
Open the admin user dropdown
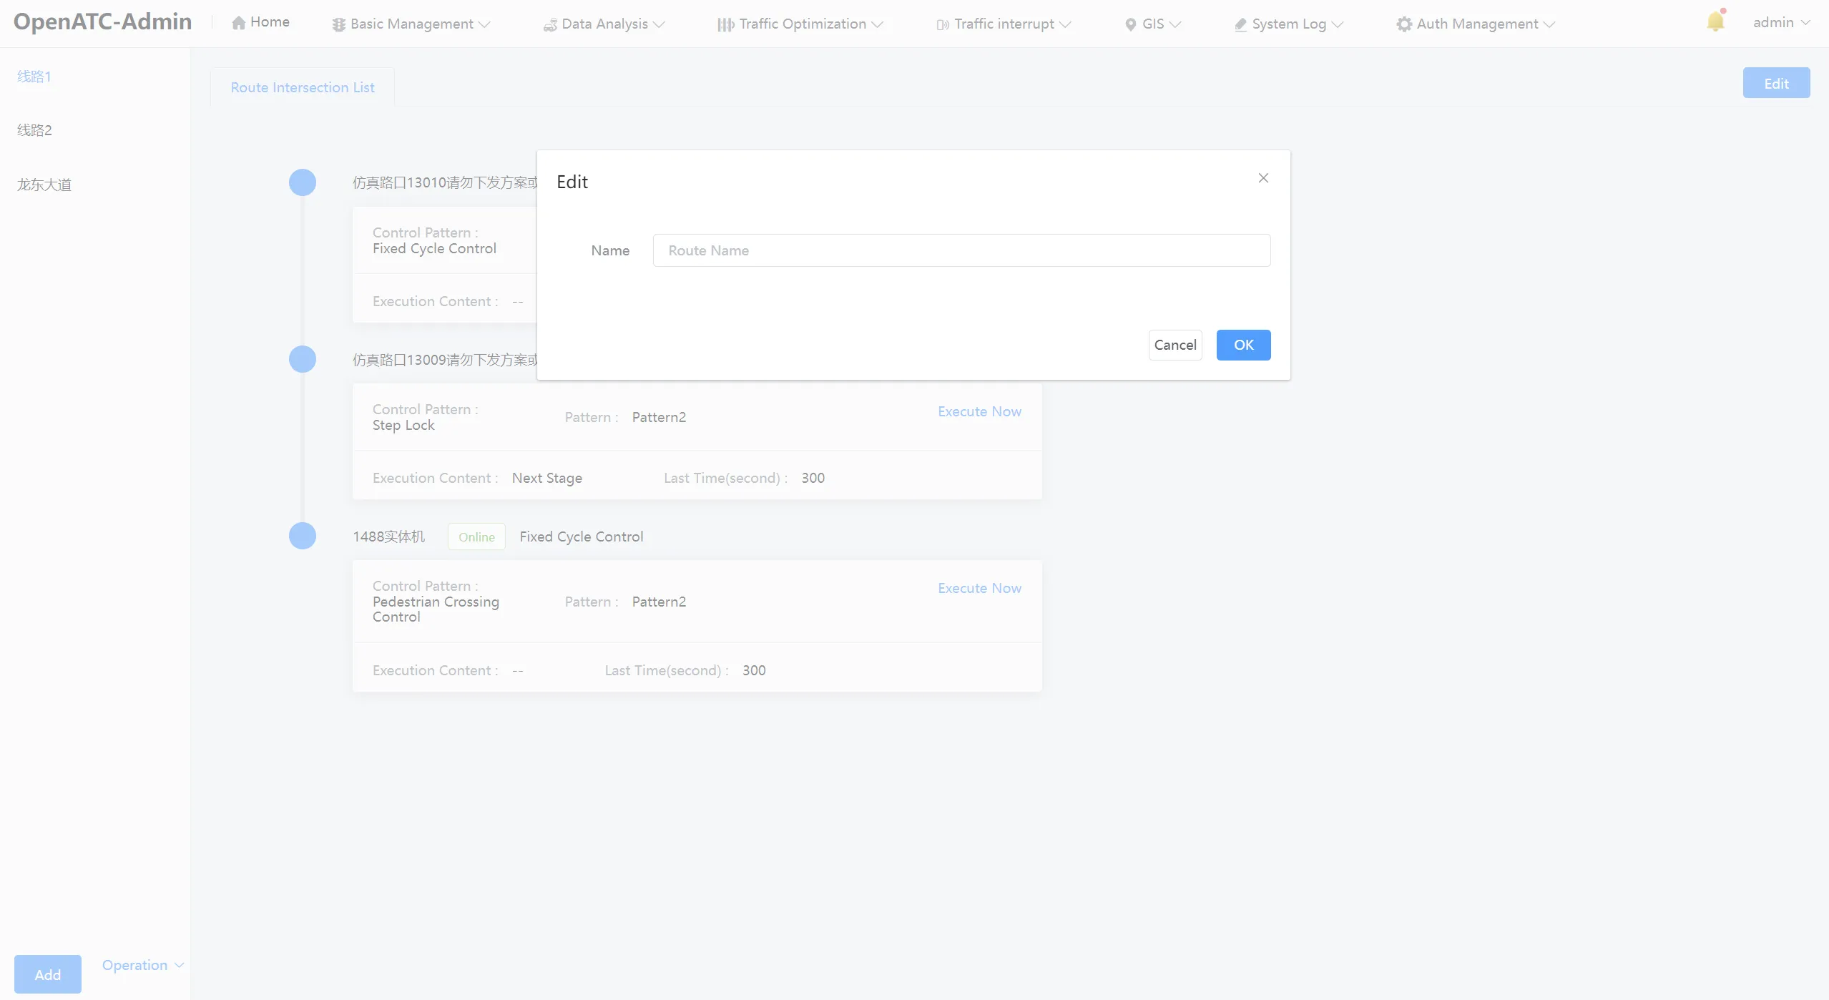[1781, 23]
